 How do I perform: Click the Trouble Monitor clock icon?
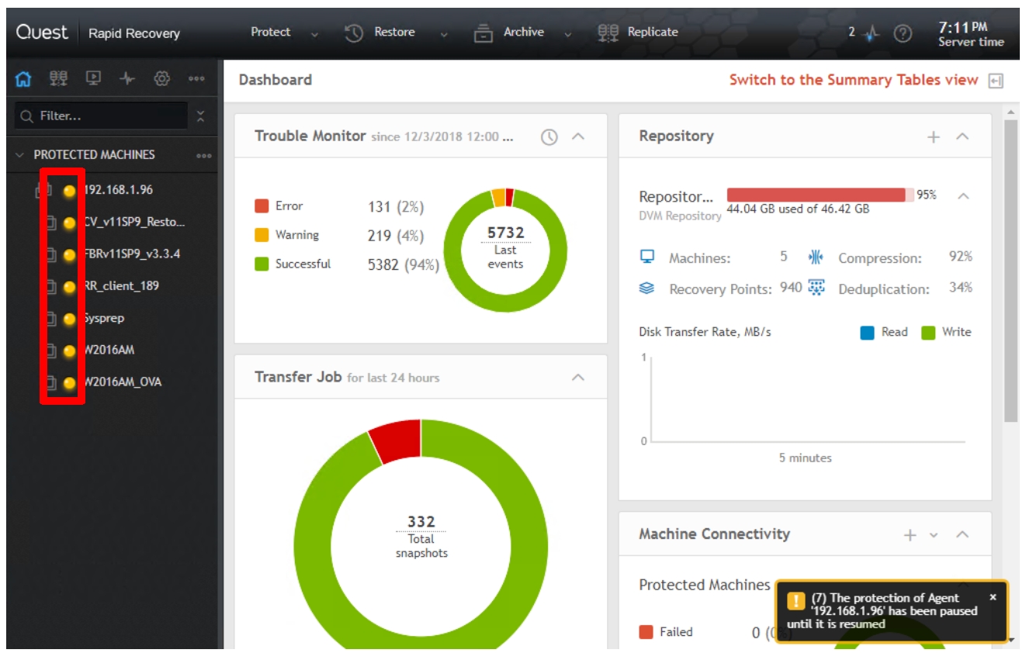coord(549,137)
